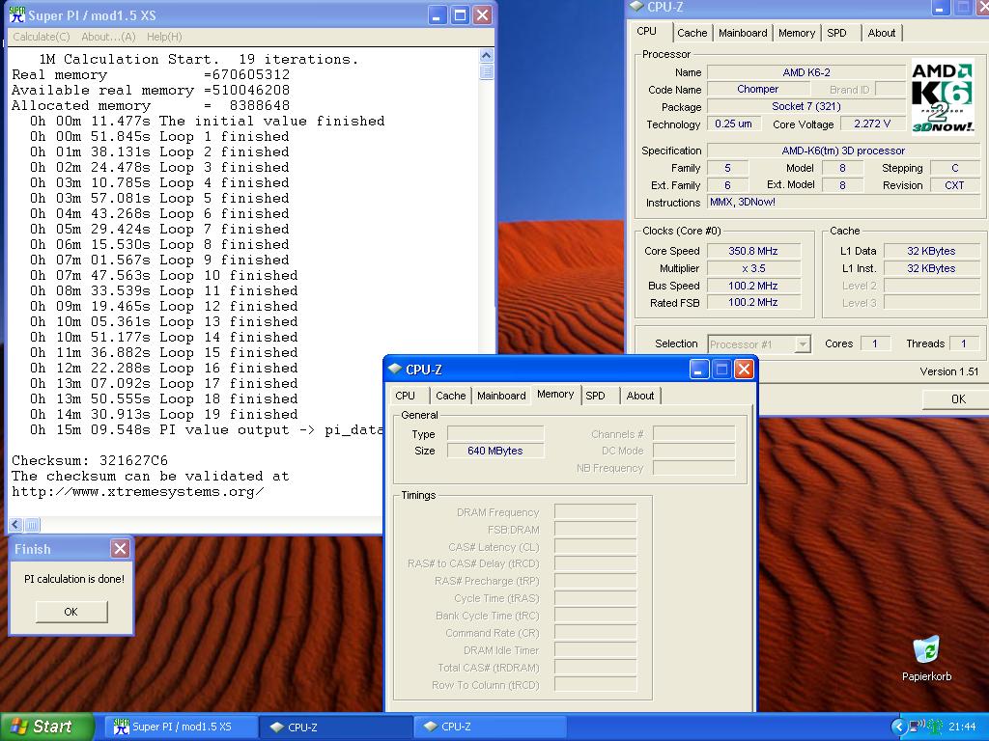Click the Core Voltage value 2.272 V
989x741 pixels.
click(x=872, y=123)
